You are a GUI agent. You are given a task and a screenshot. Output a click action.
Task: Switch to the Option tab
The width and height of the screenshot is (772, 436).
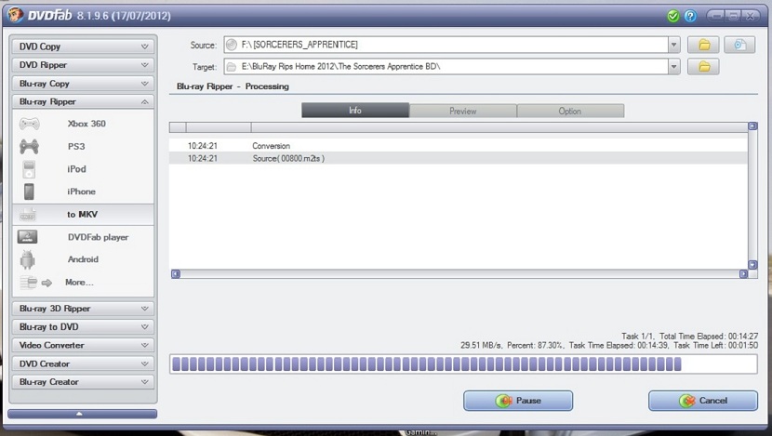pos(570,111)
